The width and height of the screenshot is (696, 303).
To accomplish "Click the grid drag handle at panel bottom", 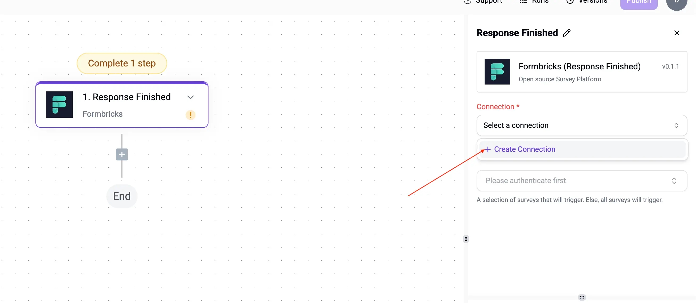I will [582, 298].
